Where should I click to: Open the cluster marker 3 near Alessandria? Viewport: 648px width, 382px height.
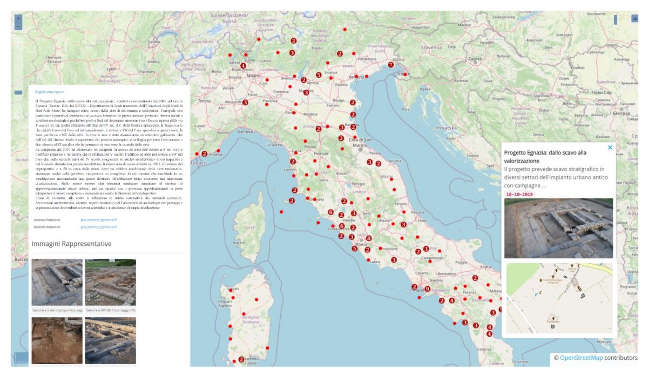pos(245,103)
